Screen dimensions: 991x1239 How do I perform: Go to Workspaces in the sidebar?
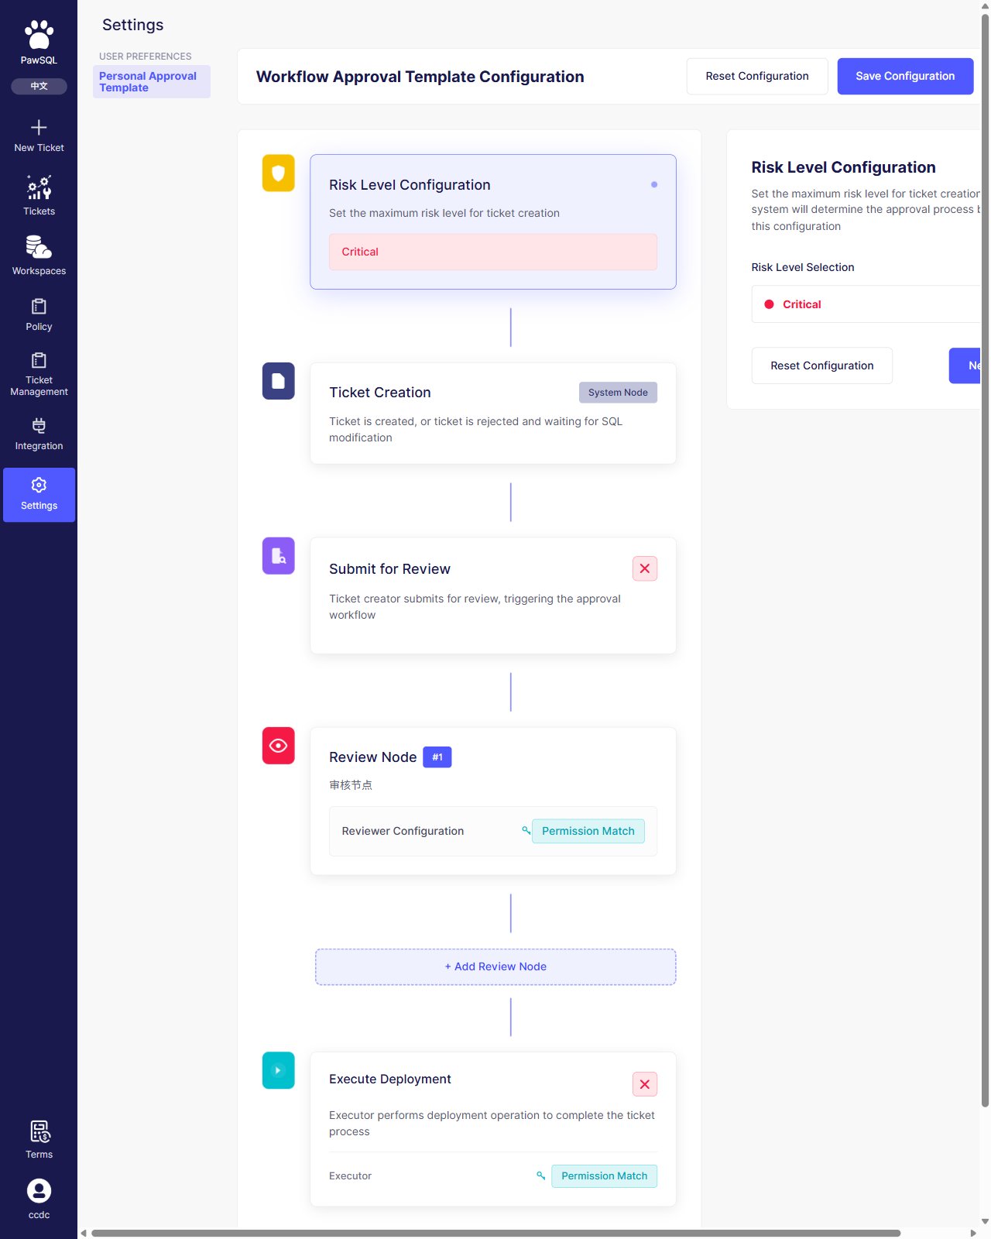click(x=39, y=256)
